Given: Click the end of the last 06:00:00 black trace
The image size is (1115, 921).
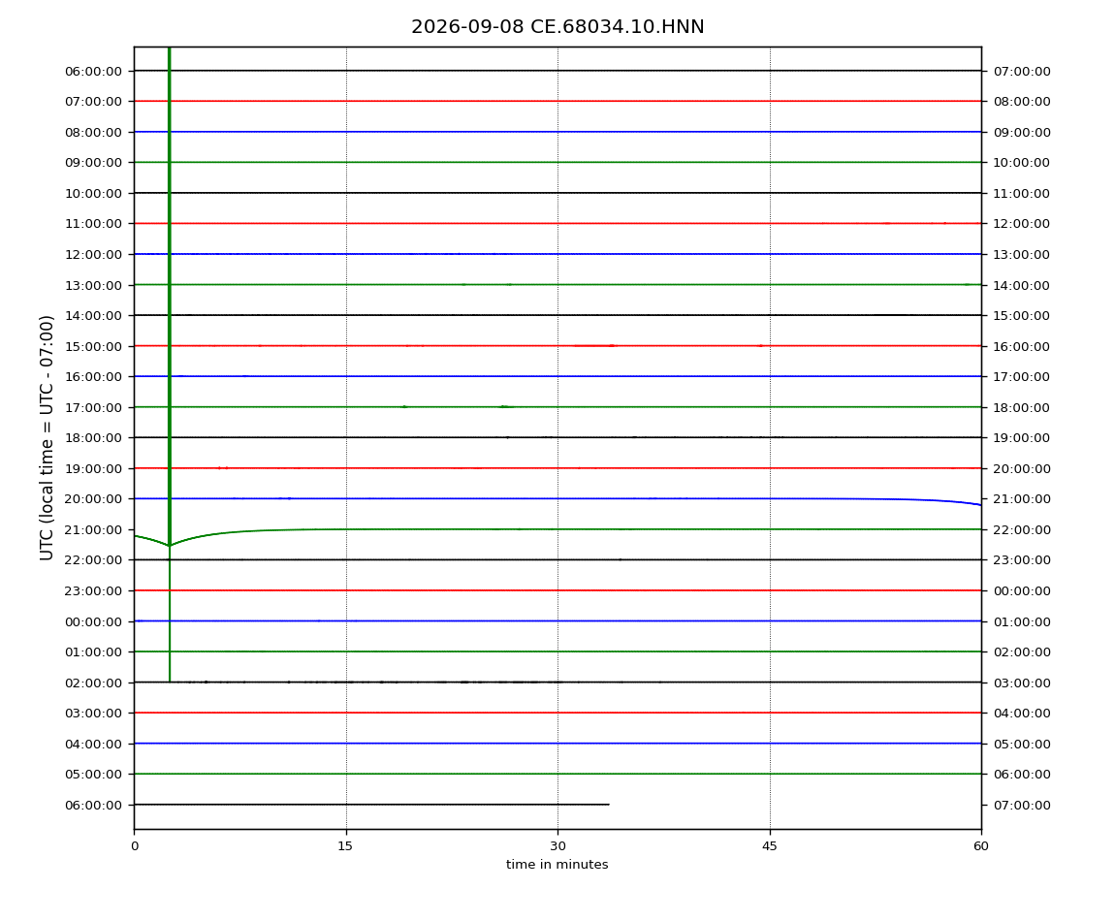Looking at the screenshot, I should pyautogui.click(x=608, y=805).
